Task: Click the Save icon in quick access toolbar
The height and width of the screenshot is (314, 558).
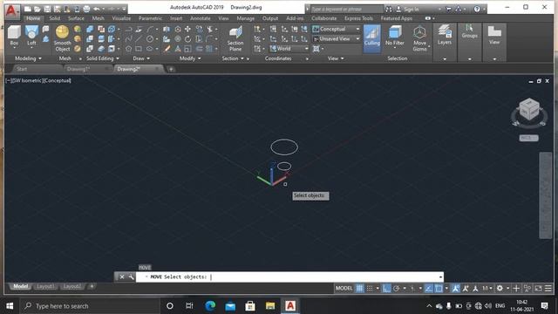Action: pos(47,9)
